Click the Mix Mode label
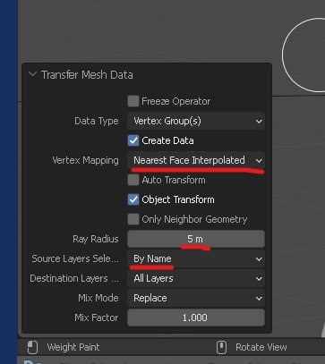The width and height of the screenshot is (325, 364). pos(98,298)
